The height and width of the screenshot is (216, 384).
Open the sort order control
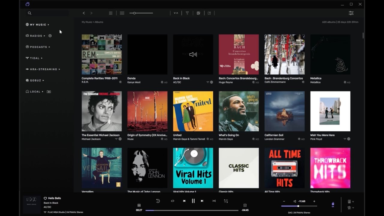[176, 13]
